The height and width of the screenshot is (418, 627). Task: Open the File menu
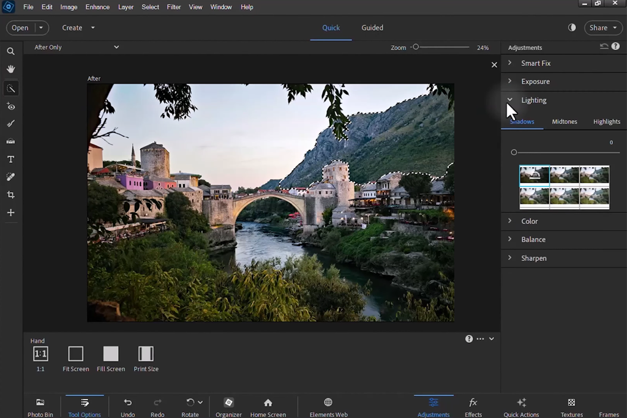tap(28, 7)
